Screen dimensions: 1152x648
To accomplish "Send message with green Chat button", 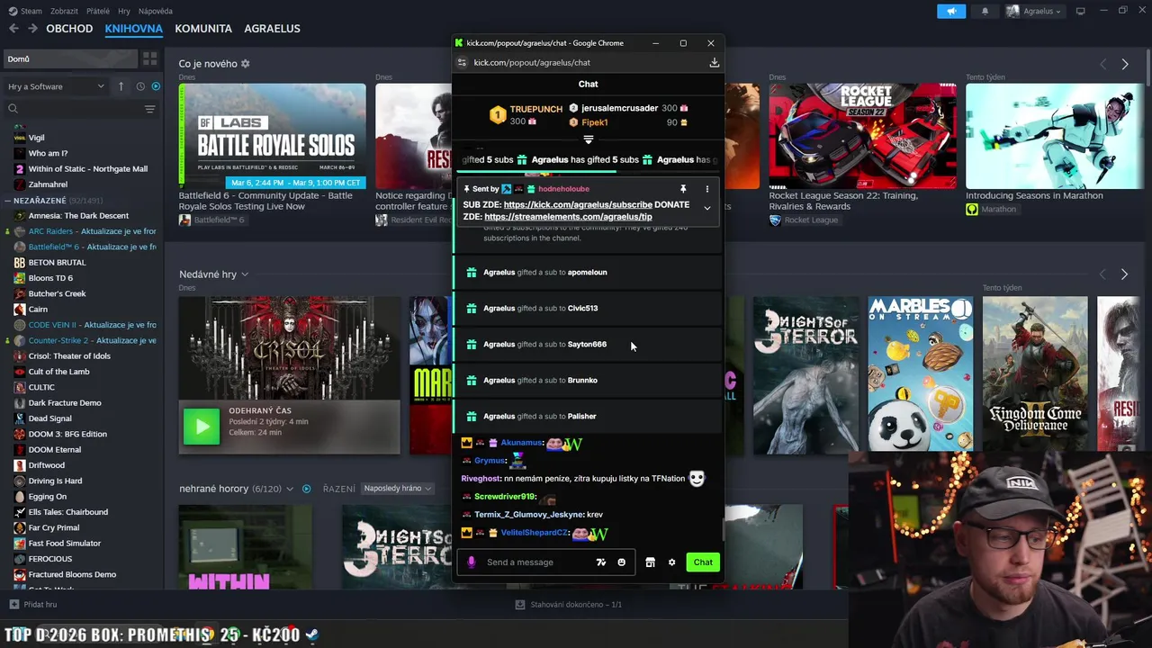I will [703, 562].
